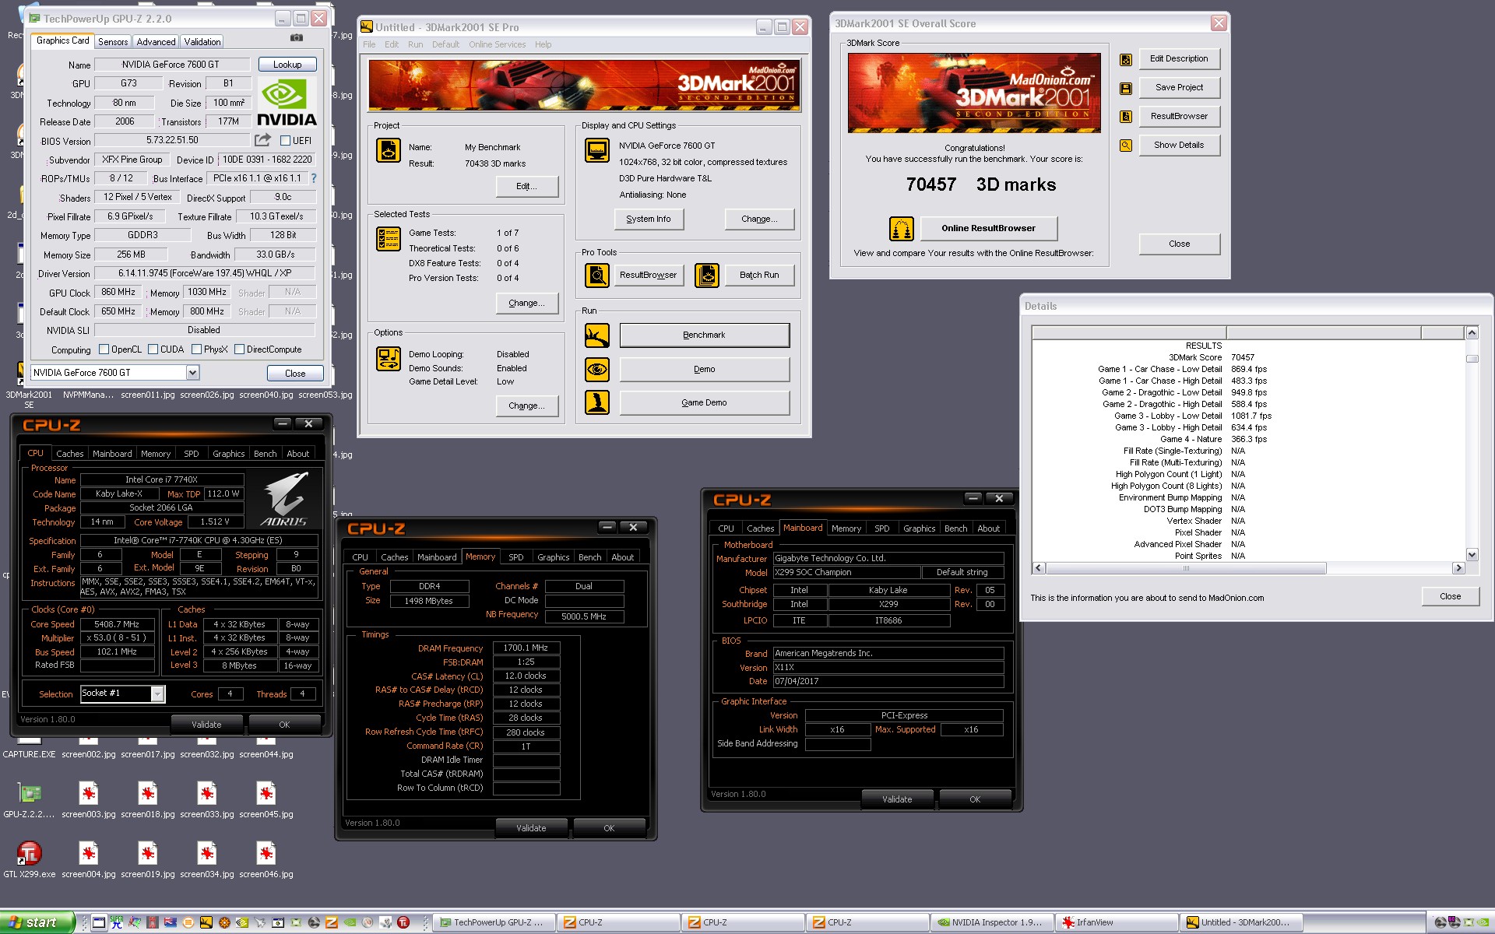Click the Demo eye icon
Viewport: 1495px width, 934px height.
tap(597, 369)
